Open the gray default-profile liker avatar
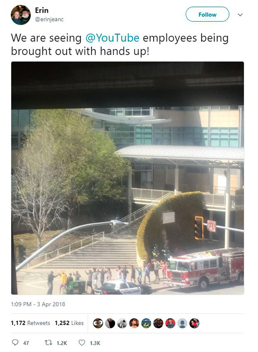 182,323
